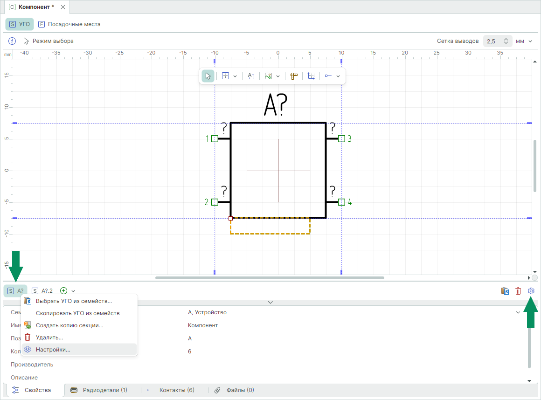Open section settings via gear icon on right
This screenshot has width=541, height=400.
pos(531,291)
